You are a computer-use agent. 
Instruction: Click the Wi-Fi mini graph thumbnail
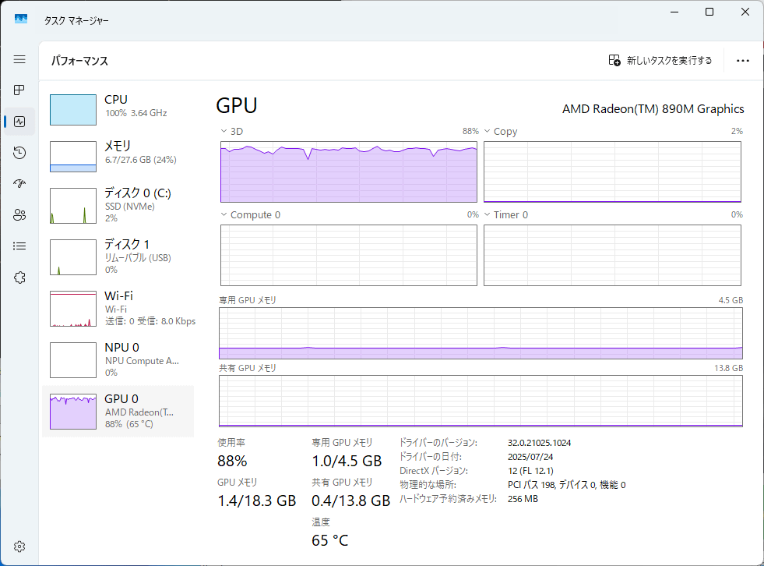pos(73,309)
